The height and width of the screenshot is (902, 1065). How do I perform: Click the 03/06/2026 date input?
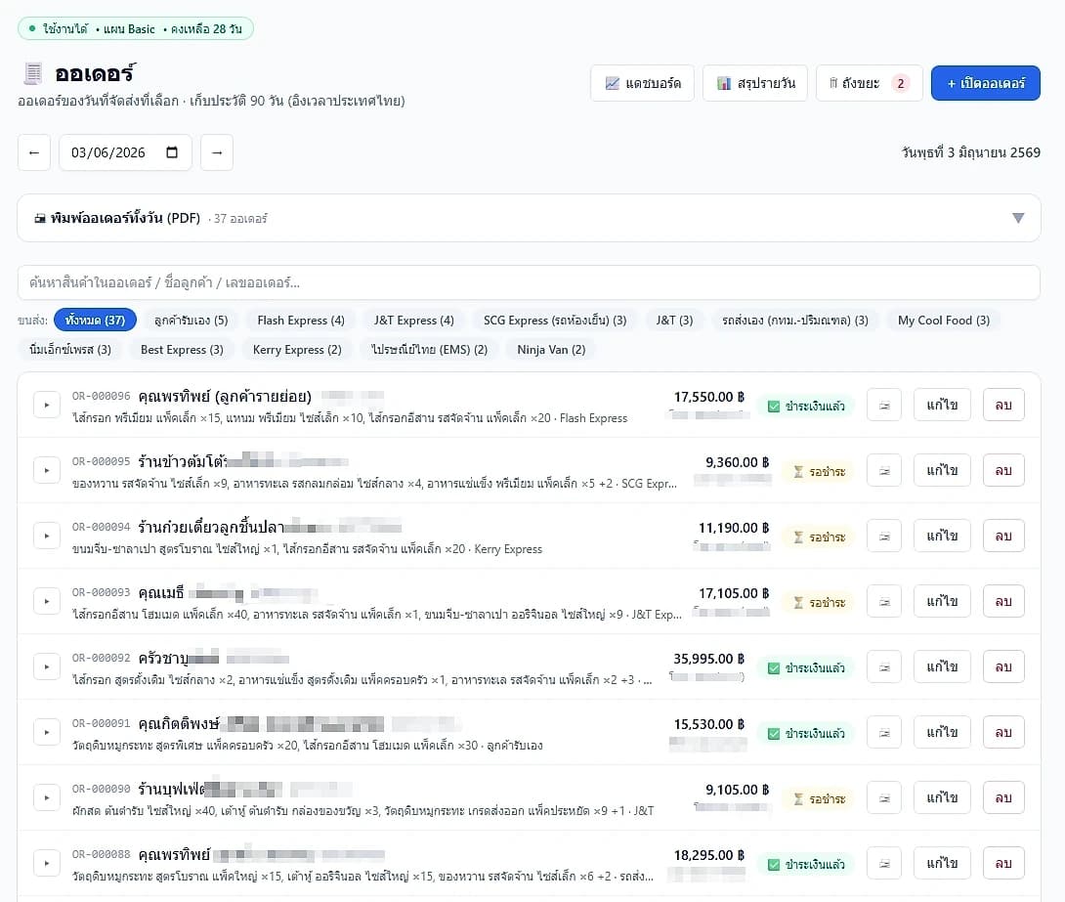pos(125,152)
